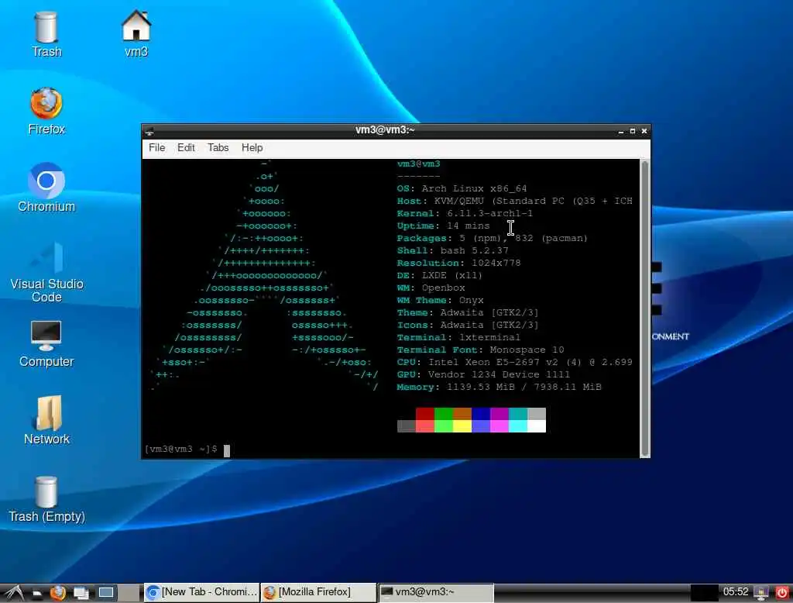Image resolution: width=793 pixels, height=603 pixels.
Task: Click the desktop pager taskbar icon
Action: pos(105,592)
